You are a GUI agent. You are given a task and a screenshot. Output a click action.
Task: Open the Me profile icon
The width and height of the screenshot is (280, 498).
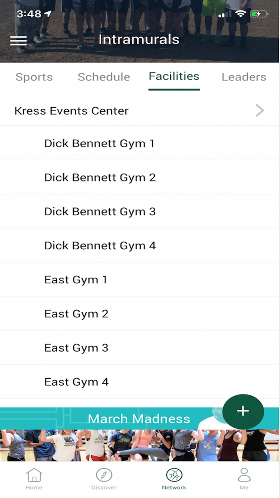(244, 475)
